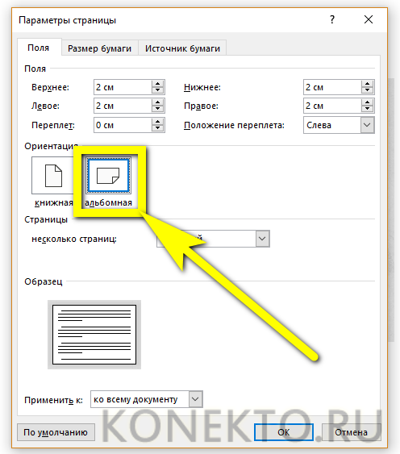400x454 pixels.
Task: Click the альбомная orientation label
Action: pyautogui.click(x=108, y=202)
